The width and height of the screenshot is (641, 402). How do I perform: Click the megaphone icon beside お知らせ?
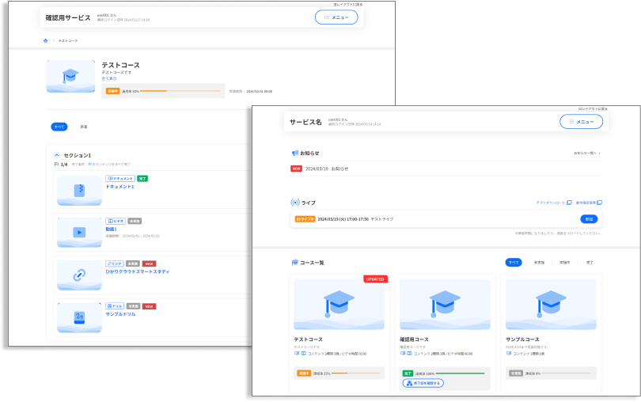294,153
